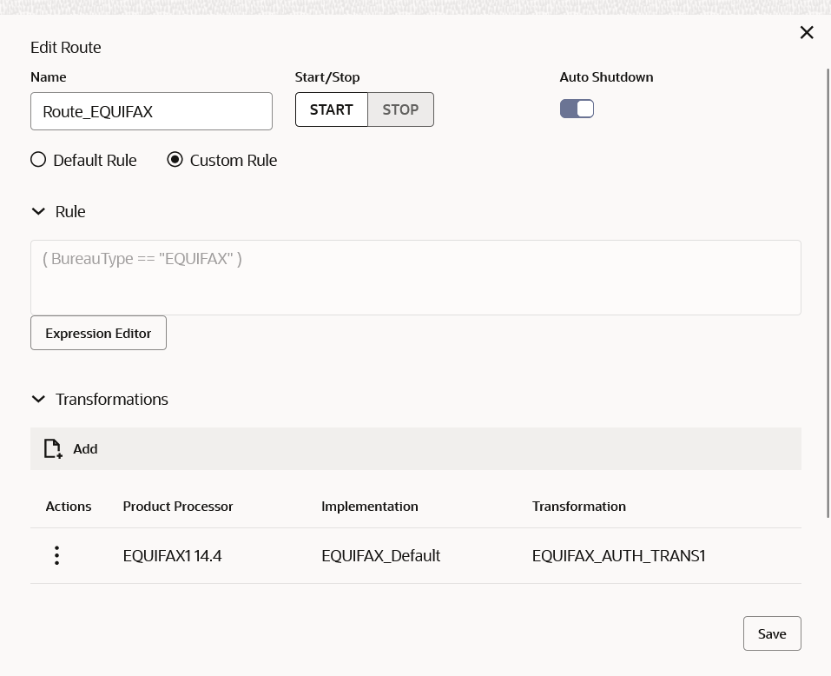The height and width of the screenshot is (676, 831).
Task: Select the EQUIFAX_AUTH_TRANS1 cell
Action: click(619, 555)
